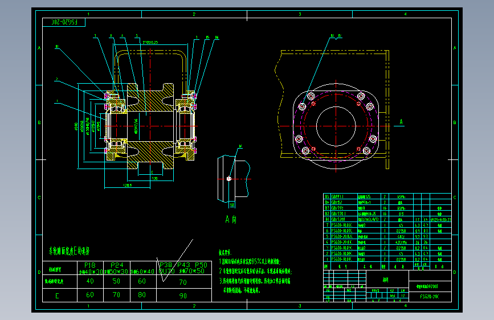Select the P43 text in the table

[183, 265]
